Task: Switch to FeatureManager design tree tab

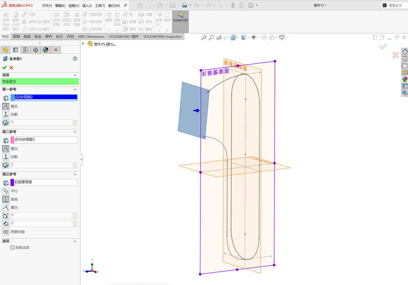Action: tap(6, 50)
